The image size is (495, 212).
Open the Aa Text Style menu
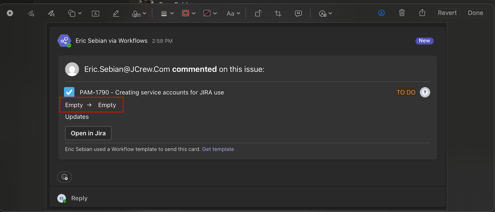233,13
